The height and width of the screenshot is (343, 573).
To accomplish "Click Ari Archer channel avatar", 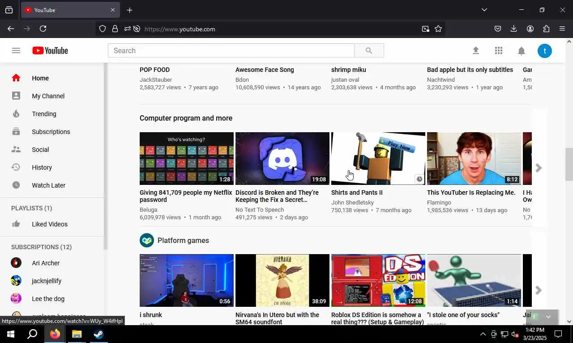I will point(16,263).
